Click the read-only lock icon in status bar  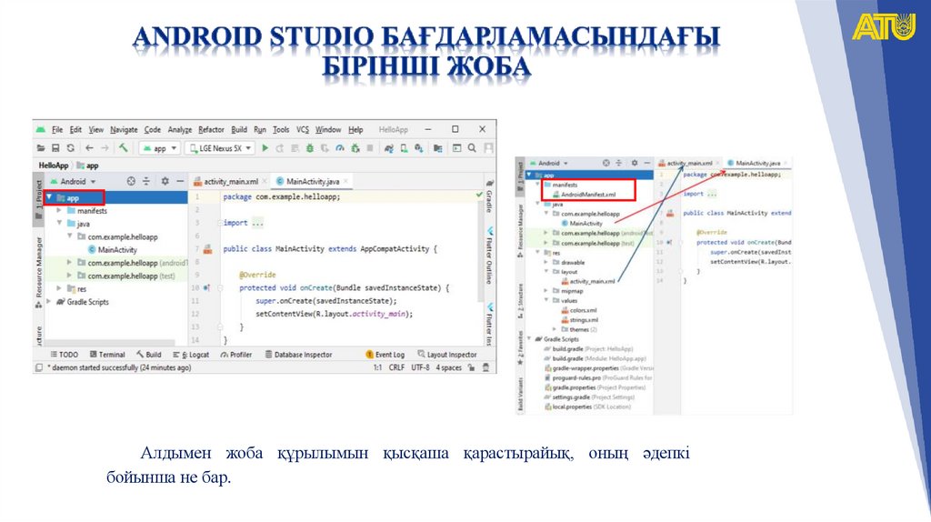(472, 367)
